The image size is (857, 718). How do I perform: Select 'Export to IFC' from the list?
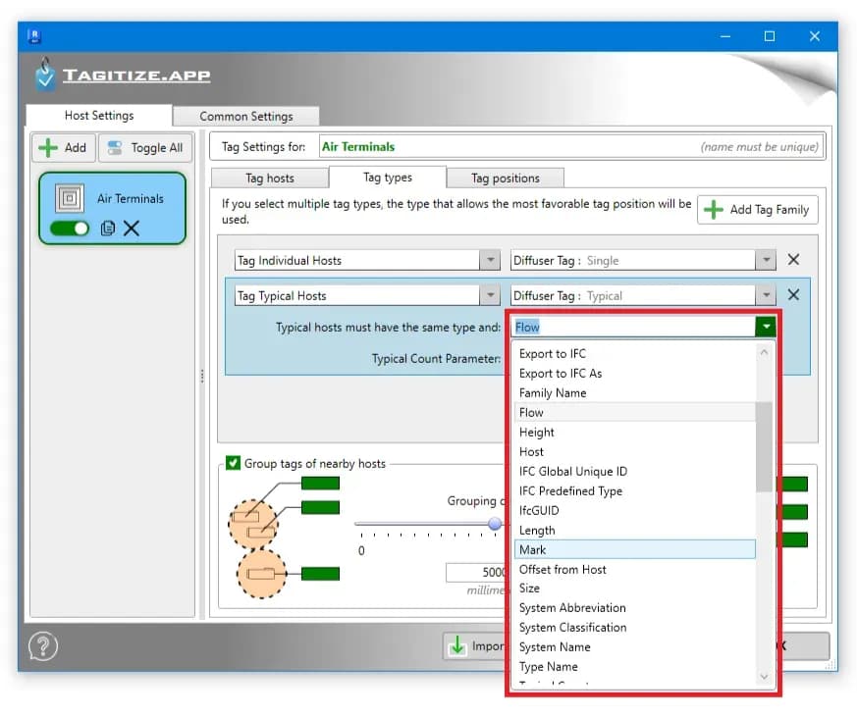pos(635,354)
